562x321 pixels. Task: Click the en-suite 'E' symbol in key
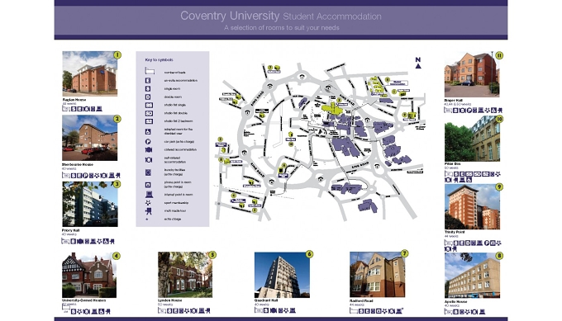[148, 81]
